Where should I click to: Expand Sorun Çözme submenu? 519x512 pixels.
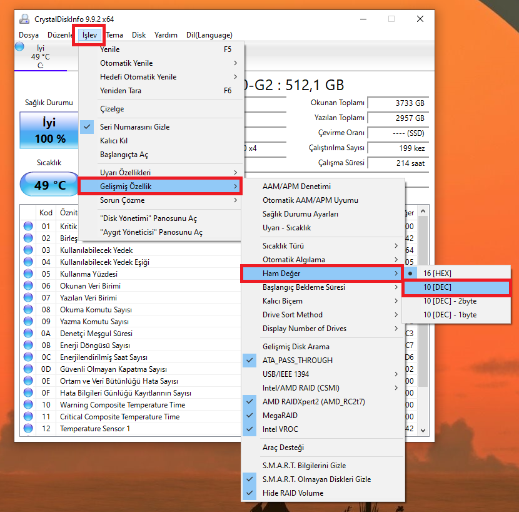tap(161, 200)
